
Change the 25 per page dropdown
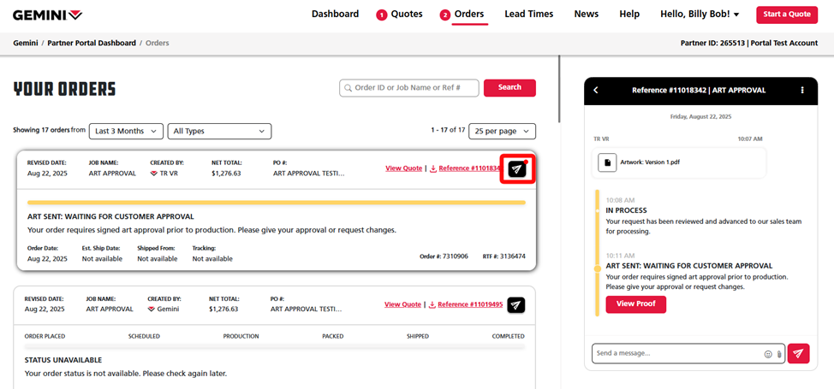tap(502, 131)
